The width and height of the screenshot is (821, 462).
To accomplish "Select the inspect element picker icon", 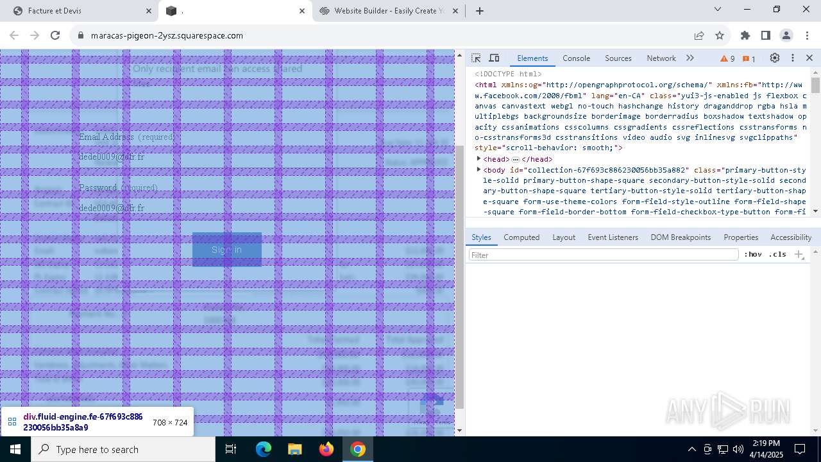I will [476, 58].
